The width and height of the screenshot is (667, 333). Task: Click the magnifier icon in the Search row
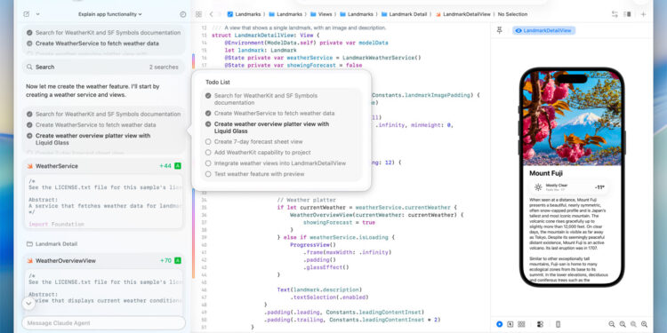click(x=29, y=67)
